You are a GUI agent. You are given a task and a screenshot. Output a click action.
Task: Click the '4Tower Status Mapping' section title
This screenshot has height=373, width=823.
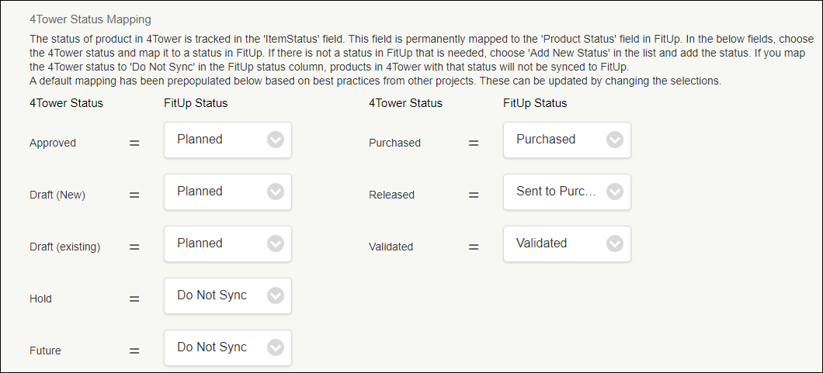click(x=90, y=19)
